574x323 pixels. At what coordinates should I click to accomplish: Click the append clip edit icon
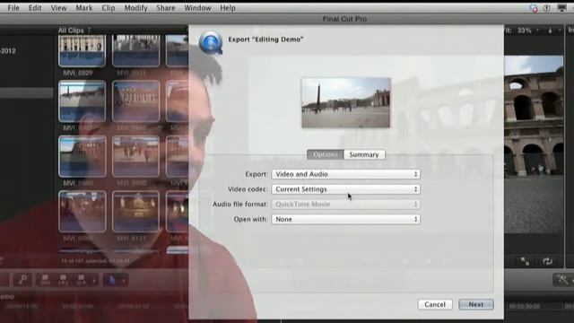(81, 280)
